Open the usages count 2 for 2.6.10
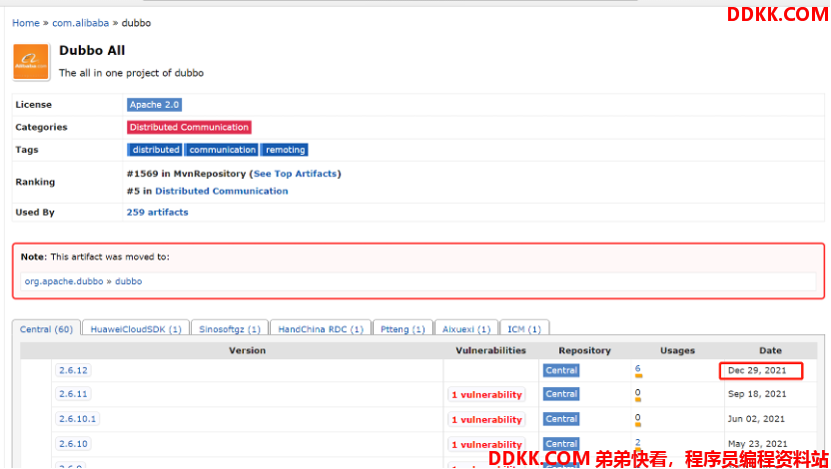 click(637, 442)
